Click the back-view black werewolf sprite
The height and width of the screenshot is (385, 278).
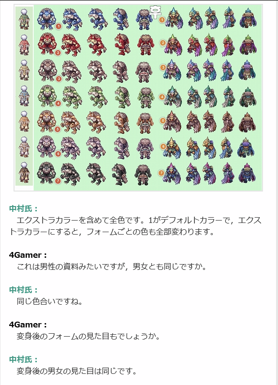point(143,174)
